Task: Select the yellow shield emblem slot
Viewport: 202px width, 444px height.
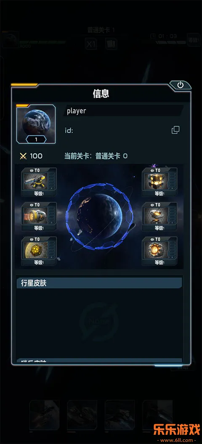Action: pyautogui.click(x=39, y=251)
